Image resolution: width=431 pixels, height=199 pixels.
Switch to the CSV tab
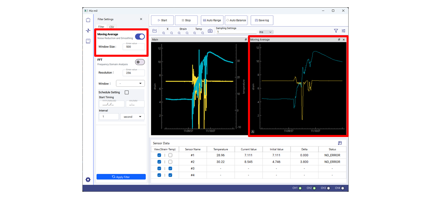pos(112,27)
